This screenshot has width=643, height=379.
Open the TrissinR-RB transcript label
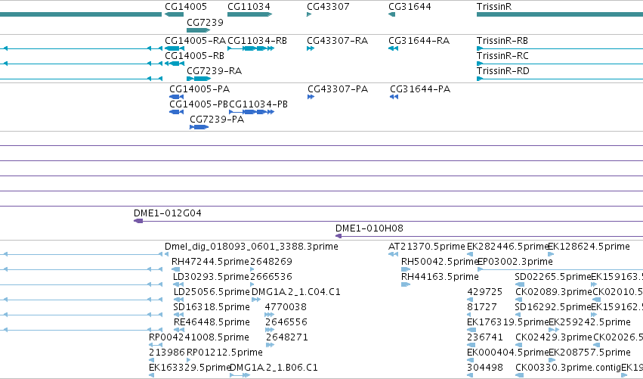tap(502, 41)
